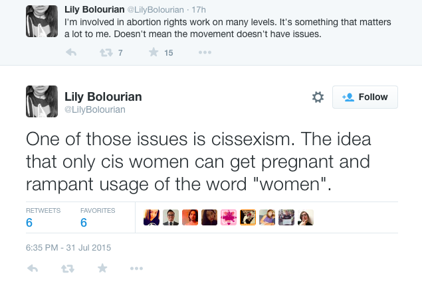Open the 6:35 PM - 31 Jul 2015 timestamp
The width and height of the screenshot is (422, 293).
(x=68, y=247)
